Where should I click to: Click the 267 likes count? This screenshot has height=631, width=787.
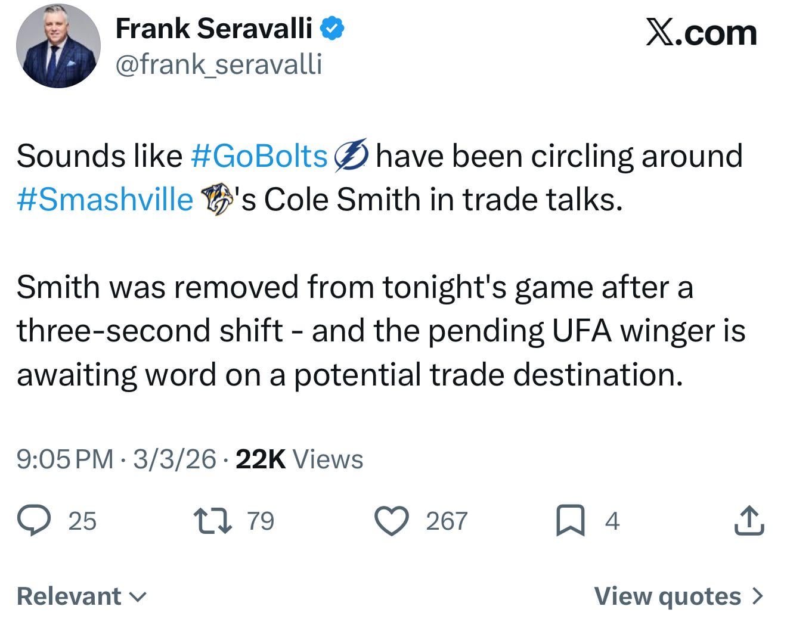pos(447,521)
